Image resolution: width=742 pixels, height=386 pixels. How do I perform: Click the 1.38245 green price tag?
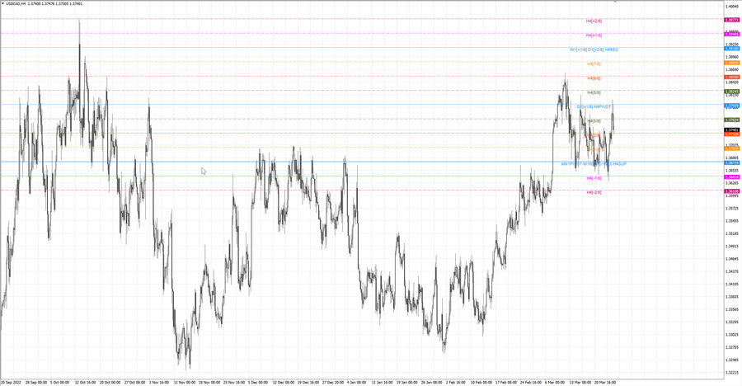[732, 92]
